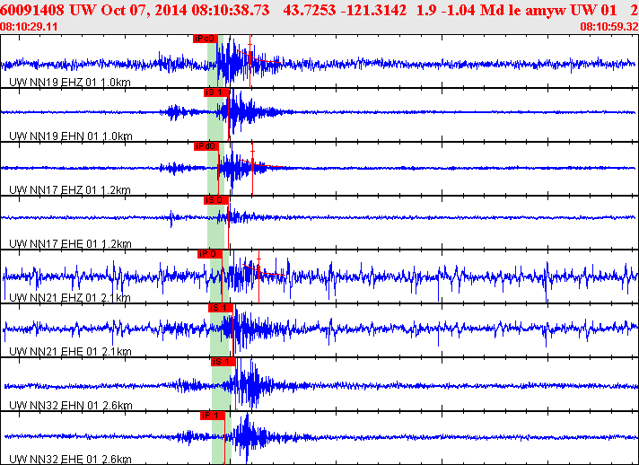This screenshot has height=465, width=639.
Task: Select the iPc0 pick flag on NN19 EHZ
Action: [206, 39]
